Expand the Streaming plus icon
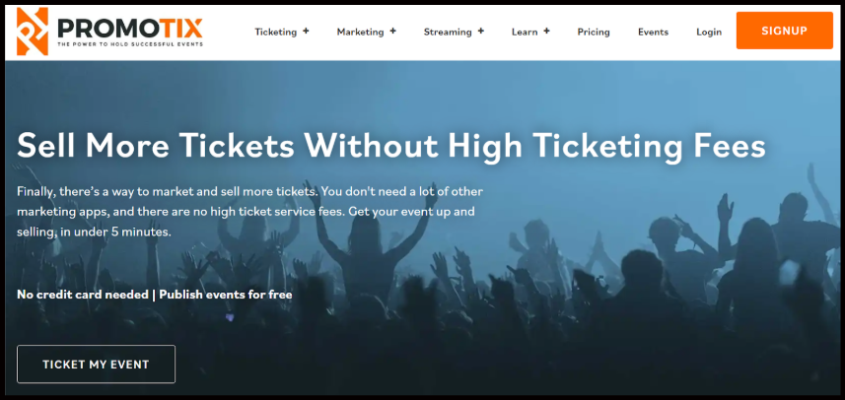The height and width of the screenshot is (400, 845). (x=481, y=32)
